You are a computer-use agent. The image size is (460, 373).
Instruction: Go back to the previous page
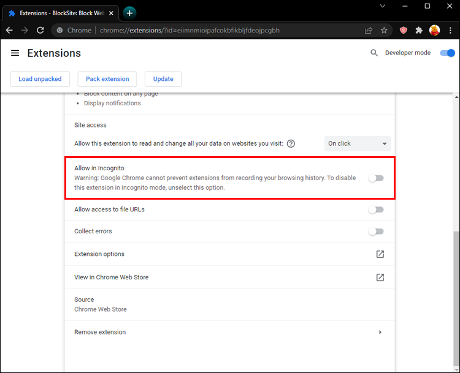(x=9, y=30)
